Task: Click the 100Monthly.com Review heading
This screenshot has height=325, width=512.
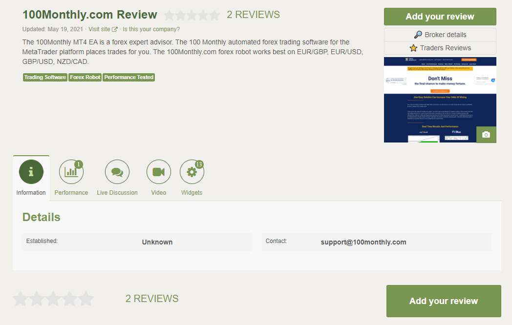Action: [90, 15]
